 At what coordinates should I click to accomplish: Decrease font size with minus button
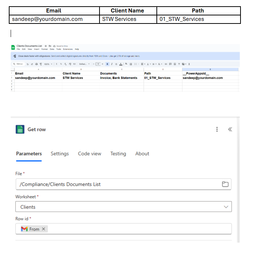tap(94, 64)
